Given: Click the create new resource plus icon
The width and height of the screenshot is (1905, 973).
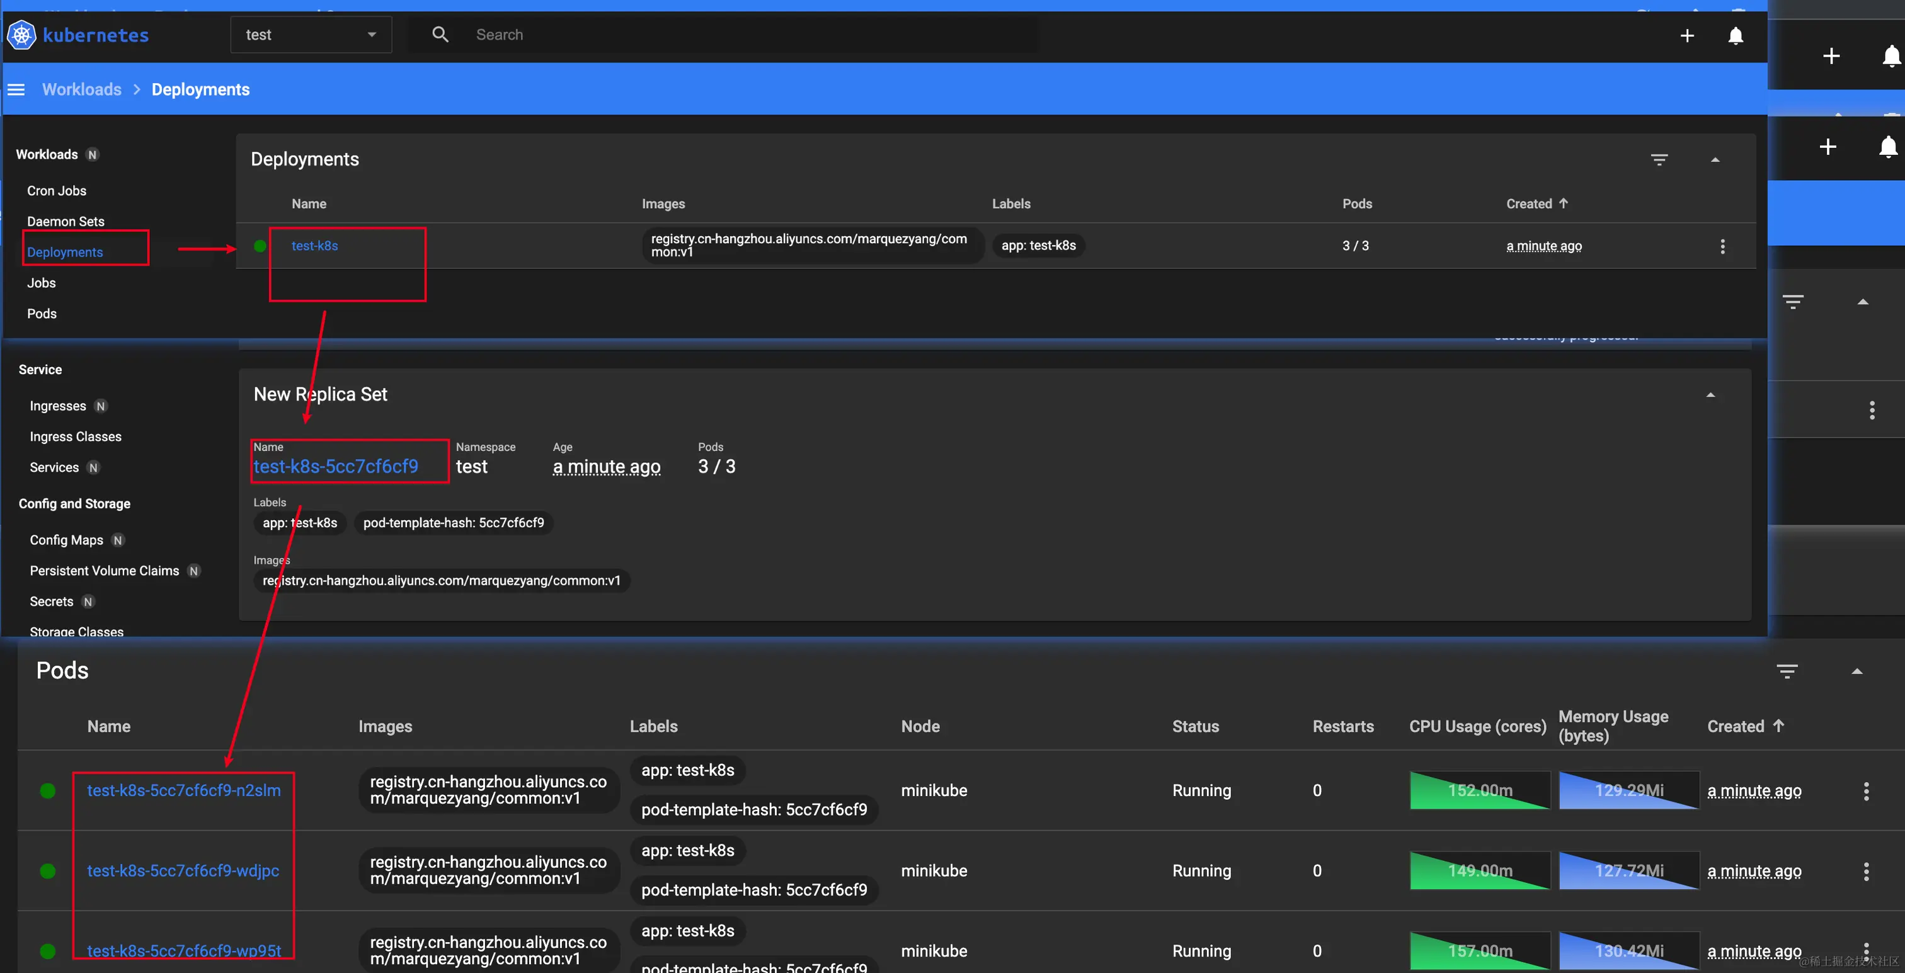Looking at the screenshot, I should coord(1687,35).
